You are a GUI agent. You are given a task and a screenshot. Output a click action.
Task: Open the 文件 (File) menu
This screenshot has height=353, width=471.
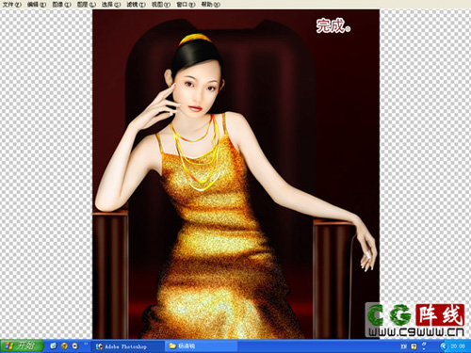click(x=12, y=5)
